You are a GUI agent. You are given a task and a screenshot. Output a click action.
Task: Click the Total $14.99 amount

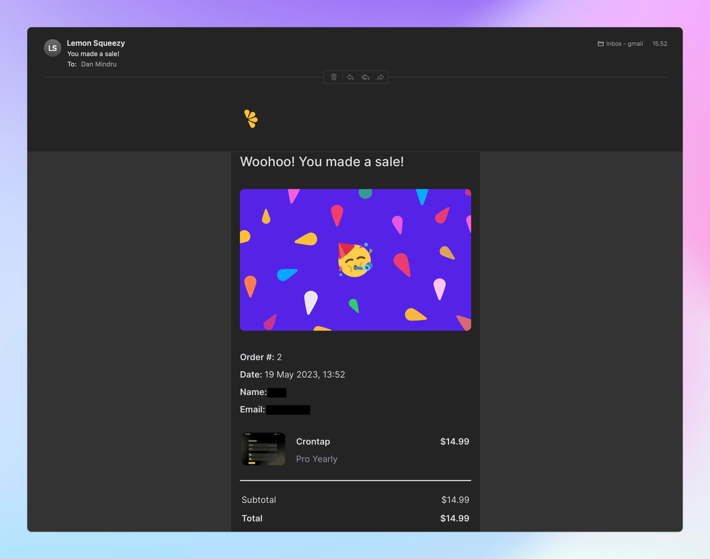point(455,518)
